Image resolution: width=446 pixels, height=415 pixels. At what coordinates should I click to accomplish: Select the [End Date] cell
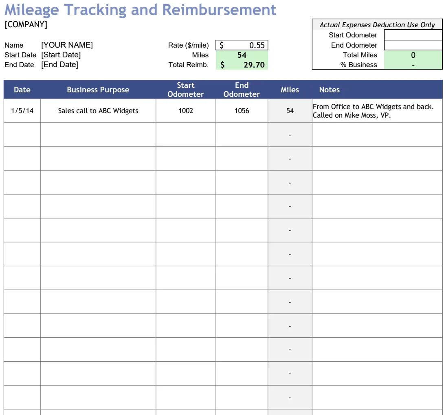[x=59, y=64]
